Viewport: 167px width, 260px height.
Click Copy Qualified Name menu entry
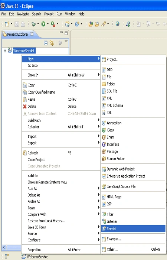click(61, 92)
